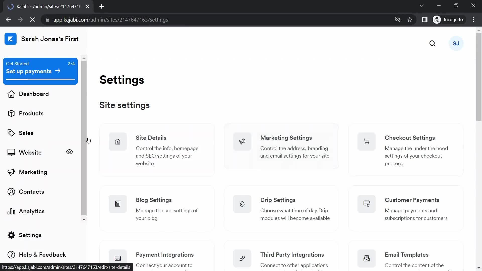Viewport: 482px width, 271px height.
Task: Click sidebar scroll down arrow
Action: [x=84, y=220]
